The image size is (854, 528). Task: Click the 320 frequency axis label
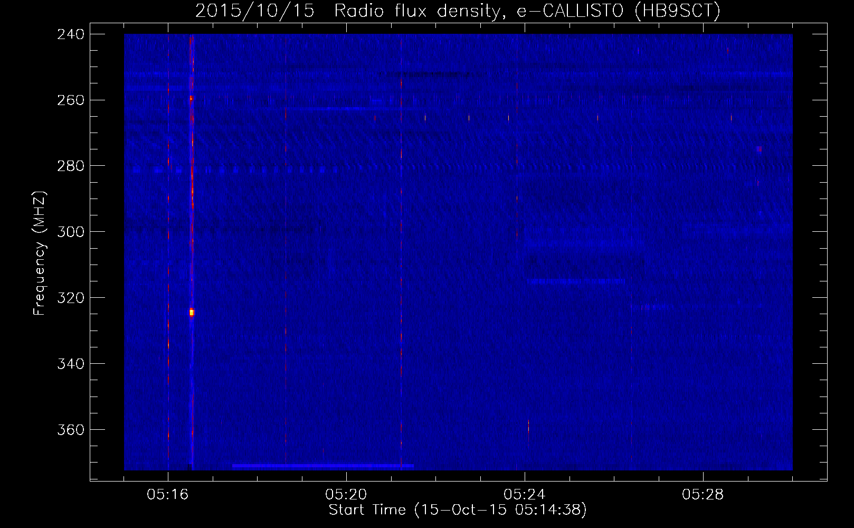click(x=70, y=298)
